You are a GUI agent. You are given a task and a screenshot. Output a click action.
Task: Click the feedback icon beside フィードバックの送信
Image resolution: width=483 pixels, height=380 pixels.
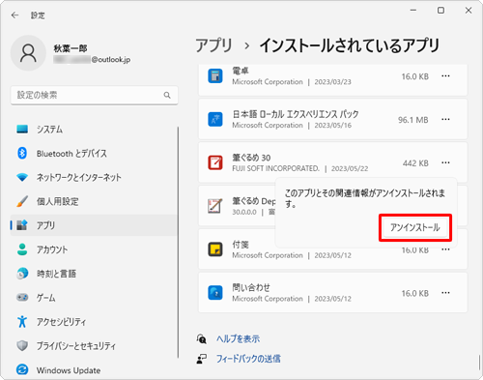coord(202,359)
